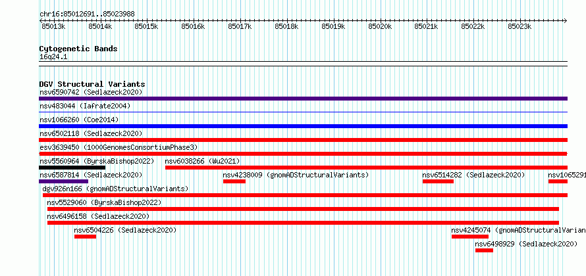Screen dimensions: 586x276
Task: Click the nsv6502118 (Sedlazeck2020) label
Action: (x=91, y=133)
